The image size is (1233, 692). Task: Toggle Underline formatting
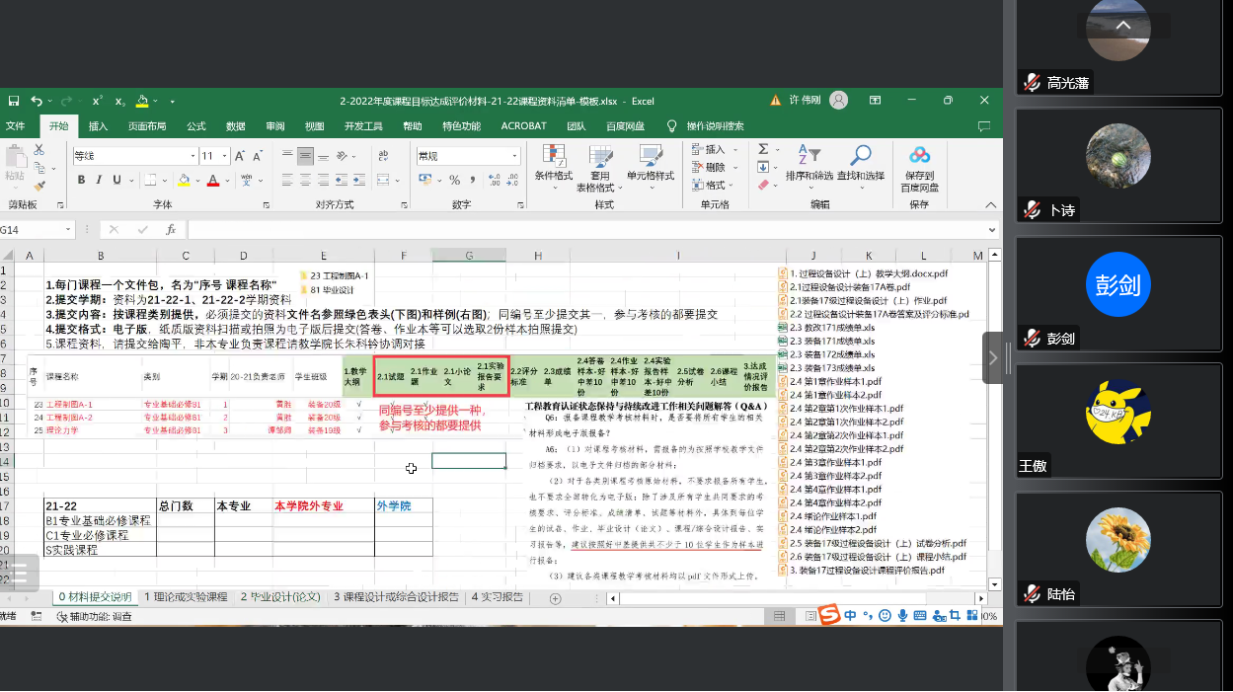[x=116, y=180]
